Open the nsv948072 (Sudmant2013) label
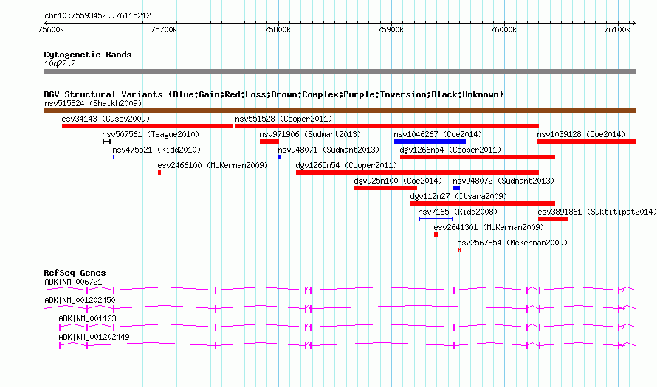Viewport: 657px width, 387px height. [503, 181]
